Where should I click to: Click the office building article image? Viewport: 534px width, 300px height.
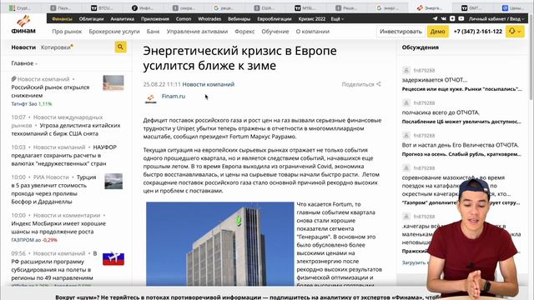pyautogui.click(x=220, y=243)
